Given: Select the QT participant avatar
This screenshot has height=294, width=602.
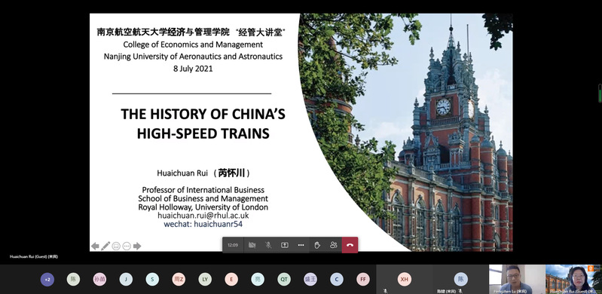Looking at the screenshot, I should pos(284,280).
